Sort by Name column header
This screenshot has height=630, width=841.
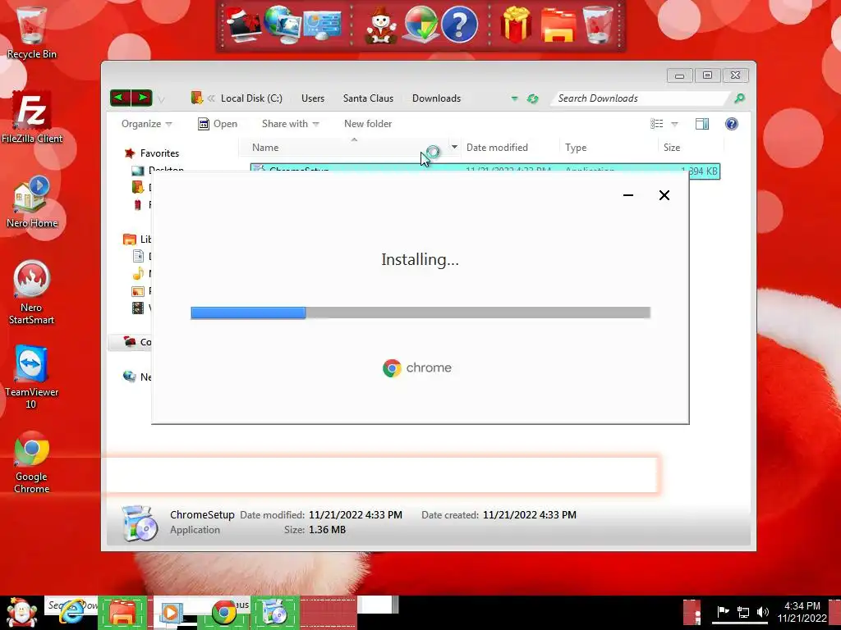(265, 148)
